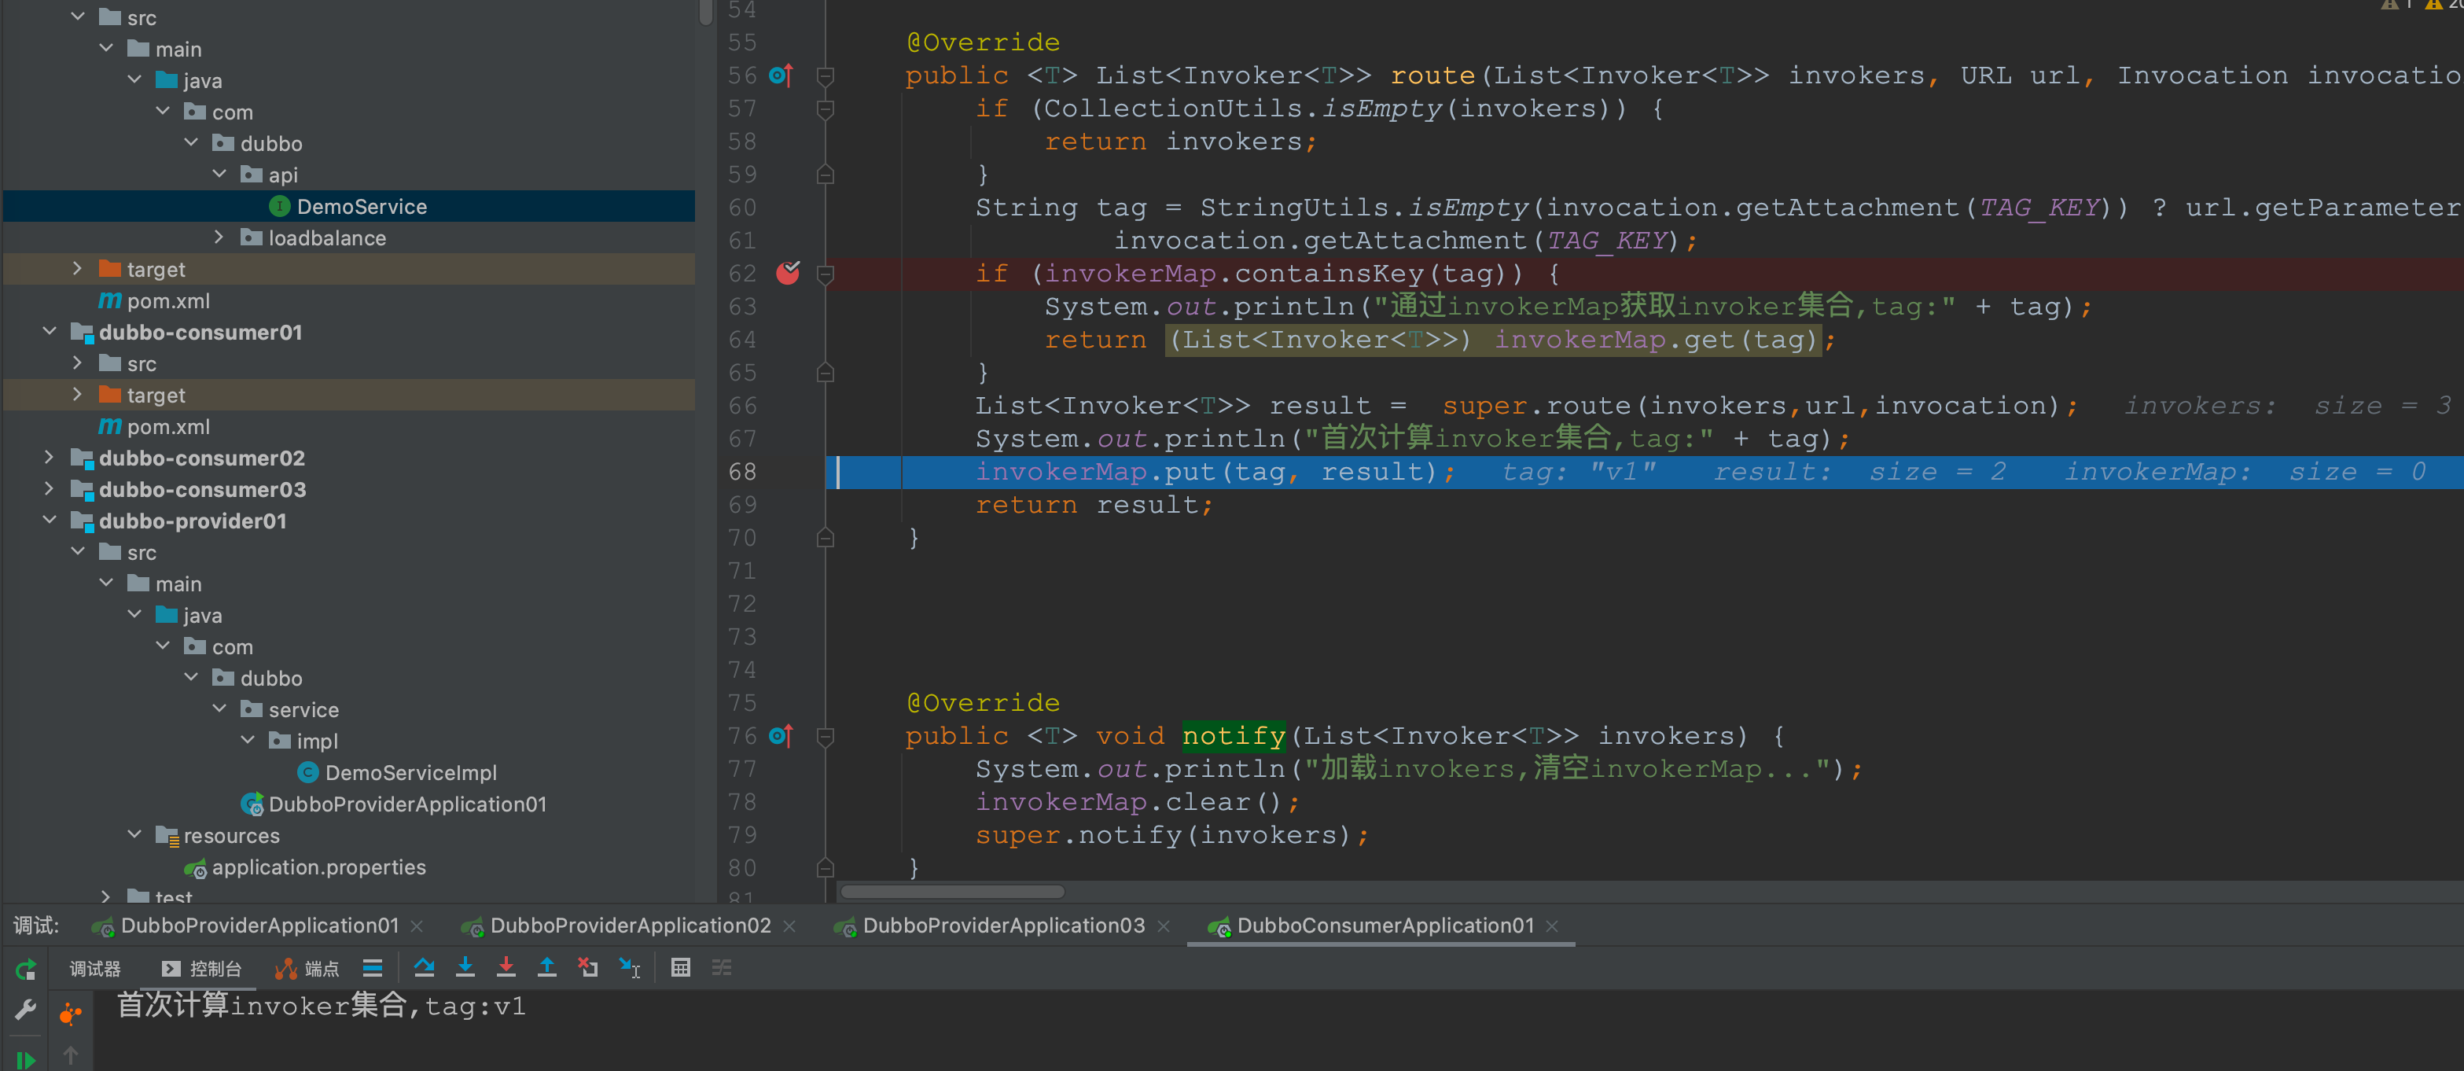Expand the dubbo-consumer02 module
The height and width of the screenshot is (1071, 2464).
pyautogui.click(x=49, y=458)
